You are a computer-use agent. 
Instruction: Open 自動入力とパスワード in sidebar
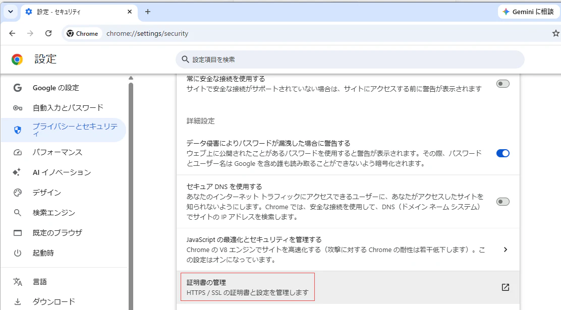click(64, 108)
